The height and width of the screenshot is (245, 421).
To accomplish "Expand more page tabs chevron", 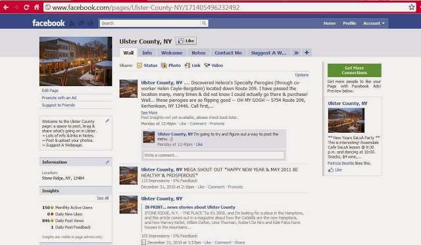I will point(296,53).
